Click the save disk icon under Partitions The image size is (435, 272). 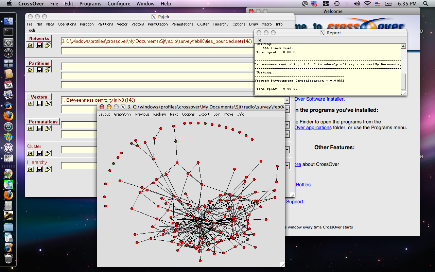pos(39,70)
